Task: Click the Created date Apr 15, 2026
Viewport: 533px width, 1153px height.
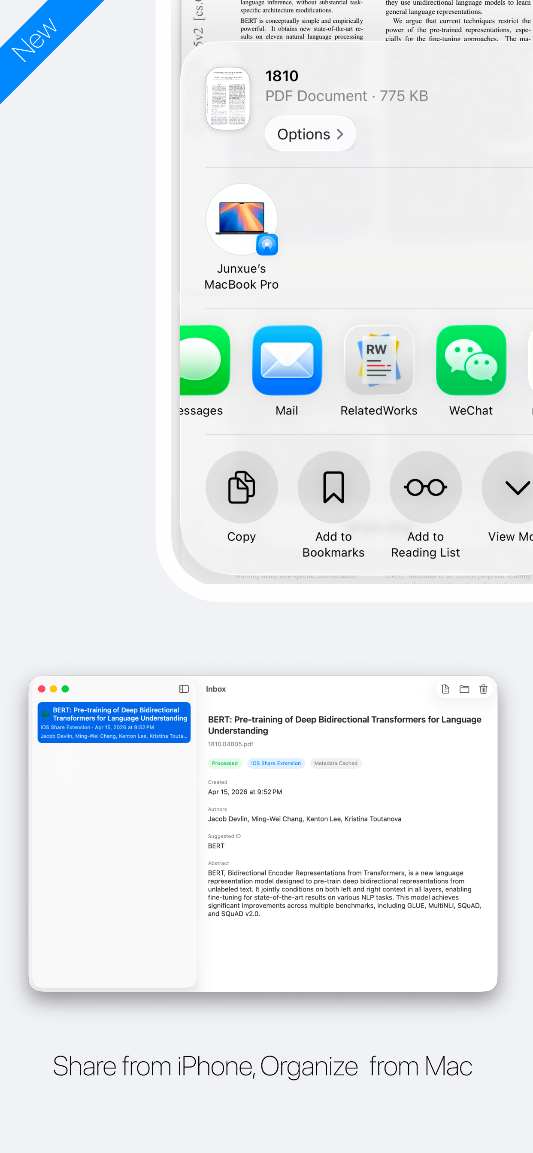Action: point(245,792)
